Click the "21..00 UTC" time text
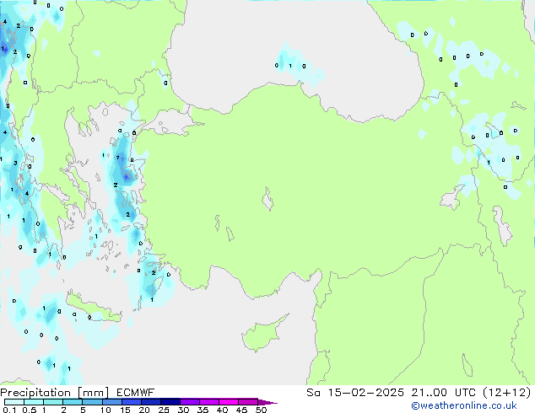Screen dimensions: 535x413 [443, 393]
